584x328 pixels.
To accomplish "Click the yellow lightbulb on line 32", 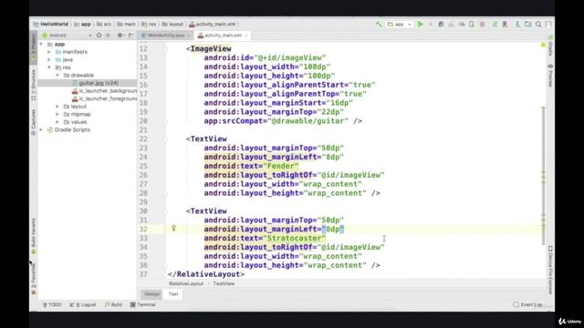I will pos(173,229).
